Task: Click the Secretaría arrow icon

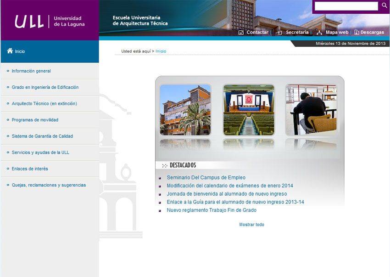Action: click(x=279, y=33)
